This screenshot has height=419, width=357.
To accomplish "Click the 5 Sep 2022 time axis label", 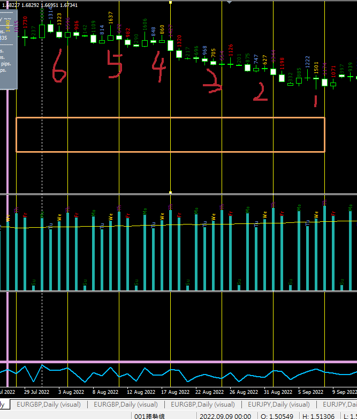I will (x=310, y=392).
